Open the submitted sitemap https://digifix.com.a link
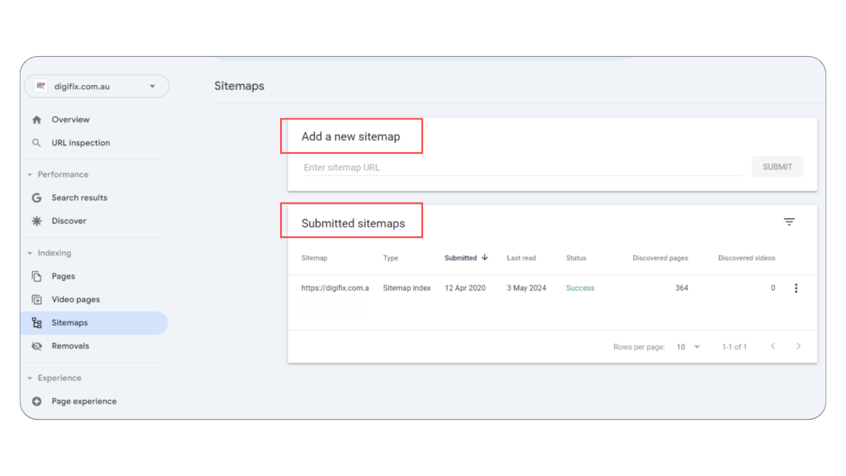Screen dimensions: 846x476 pyautogui.click(x=335, y=288)
